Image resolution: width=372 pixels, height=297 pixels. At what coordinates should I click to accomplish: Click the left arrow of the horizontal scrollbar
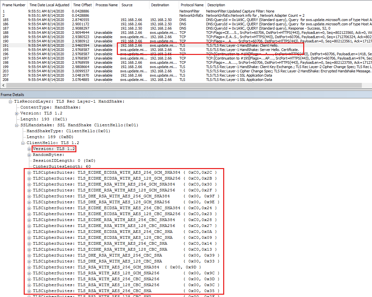click(3, 85)
